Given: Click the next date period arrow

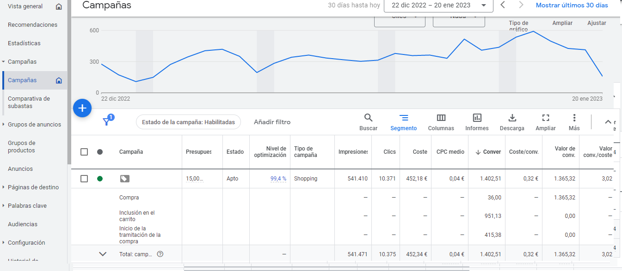Looking at the screenshot, I should (x=521, y=6).
